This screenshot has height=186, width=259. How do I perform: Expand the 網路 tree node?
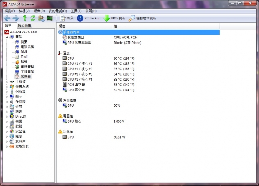click(x=7, y=112)
